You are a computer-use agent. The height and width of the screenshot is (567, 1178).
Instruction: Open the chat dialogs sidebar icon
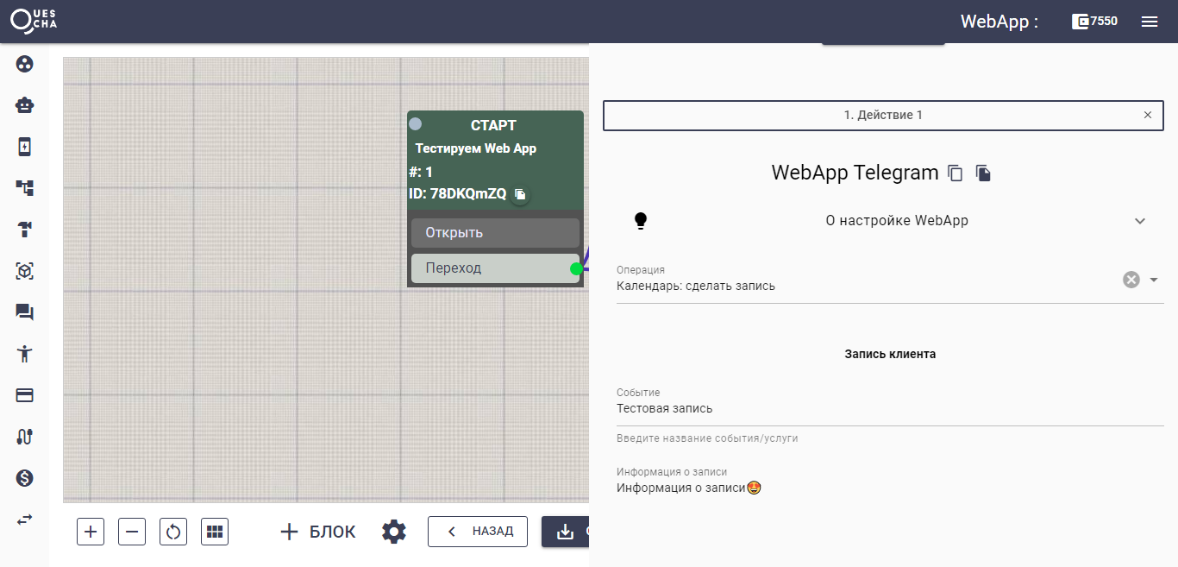click(24, 312)
